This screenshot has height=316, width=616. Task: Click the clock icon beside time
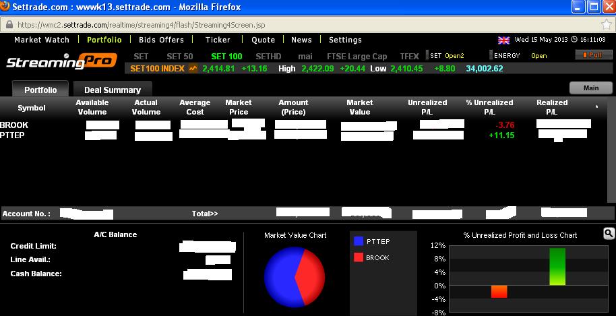point(574,40)
